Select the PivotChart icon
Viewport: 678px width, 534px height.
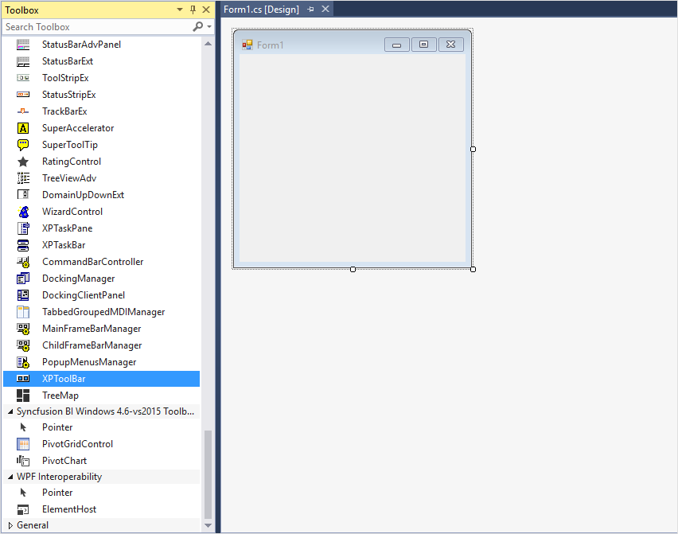(x=23, y=461)
